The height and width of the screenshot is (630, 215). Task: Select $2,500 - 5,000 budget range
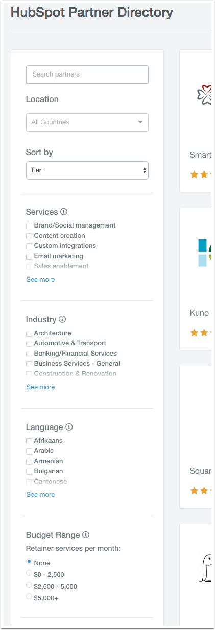coord(29,585)
